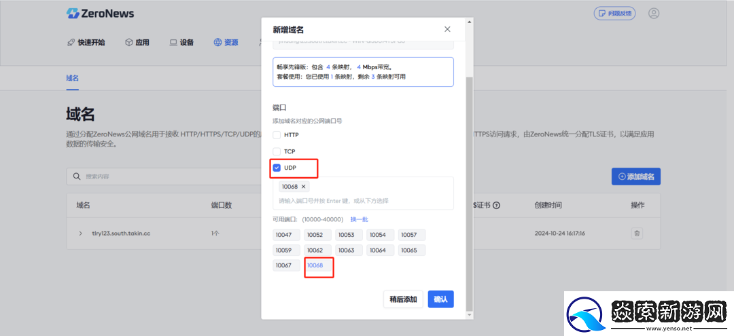The height and width of the screenshot is (336, 734).
Task: Check the HTTP checkbox
Action: point(277,135)
